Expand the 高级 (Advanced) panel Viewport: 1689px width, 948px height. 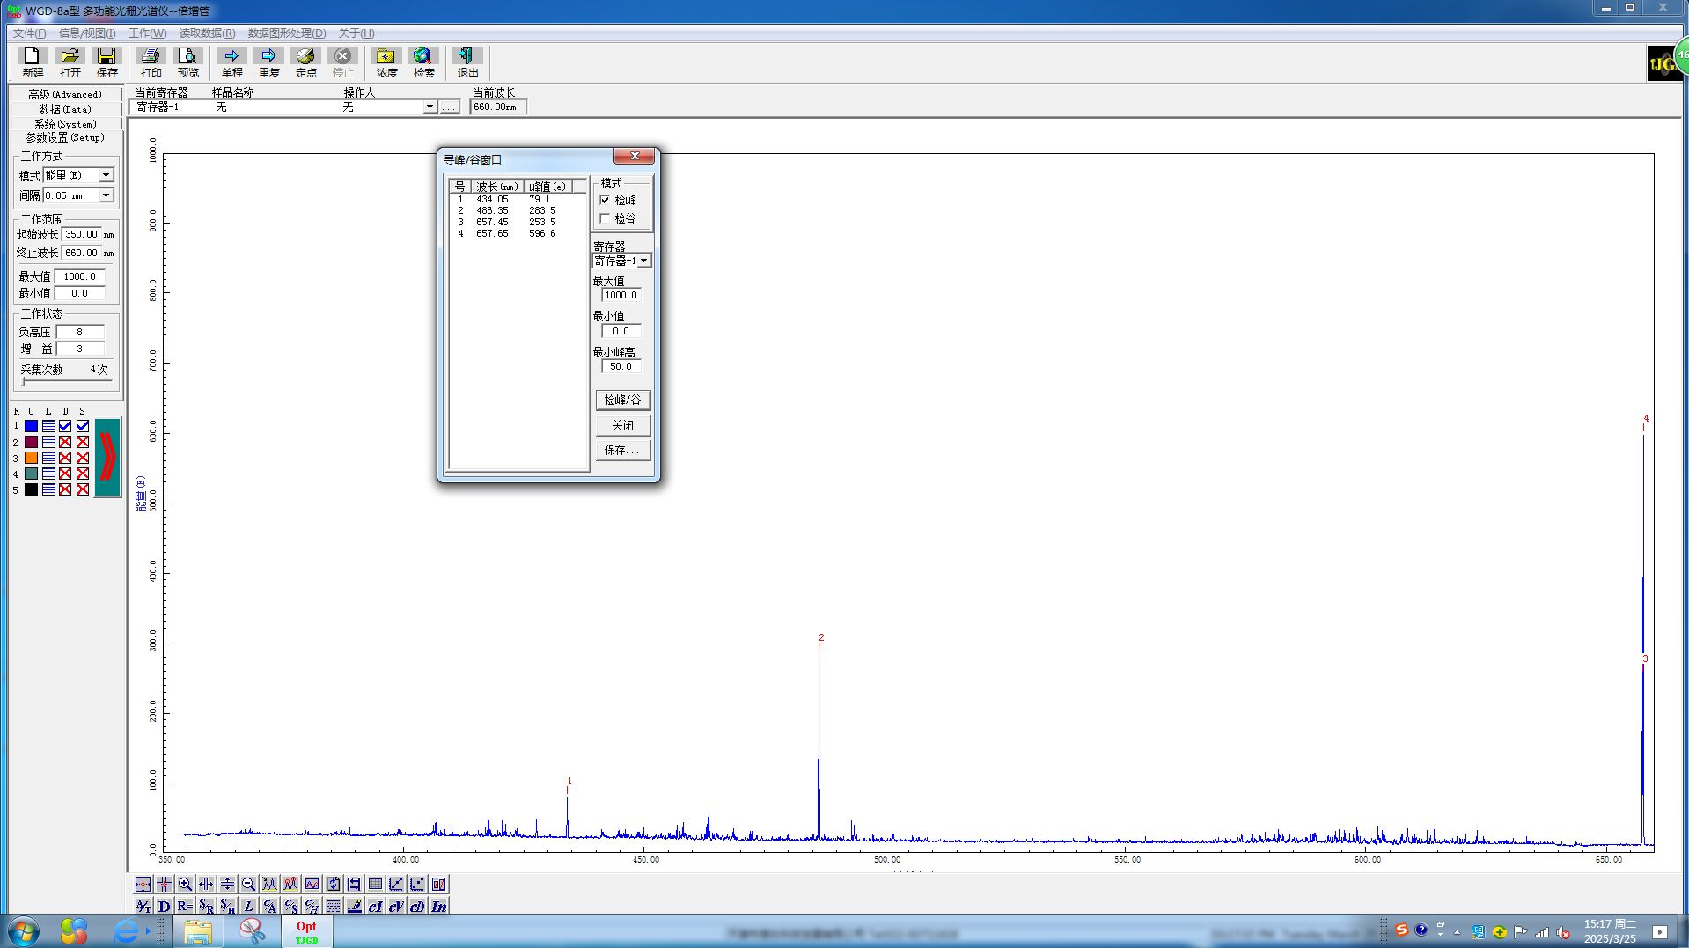[64, 94]
